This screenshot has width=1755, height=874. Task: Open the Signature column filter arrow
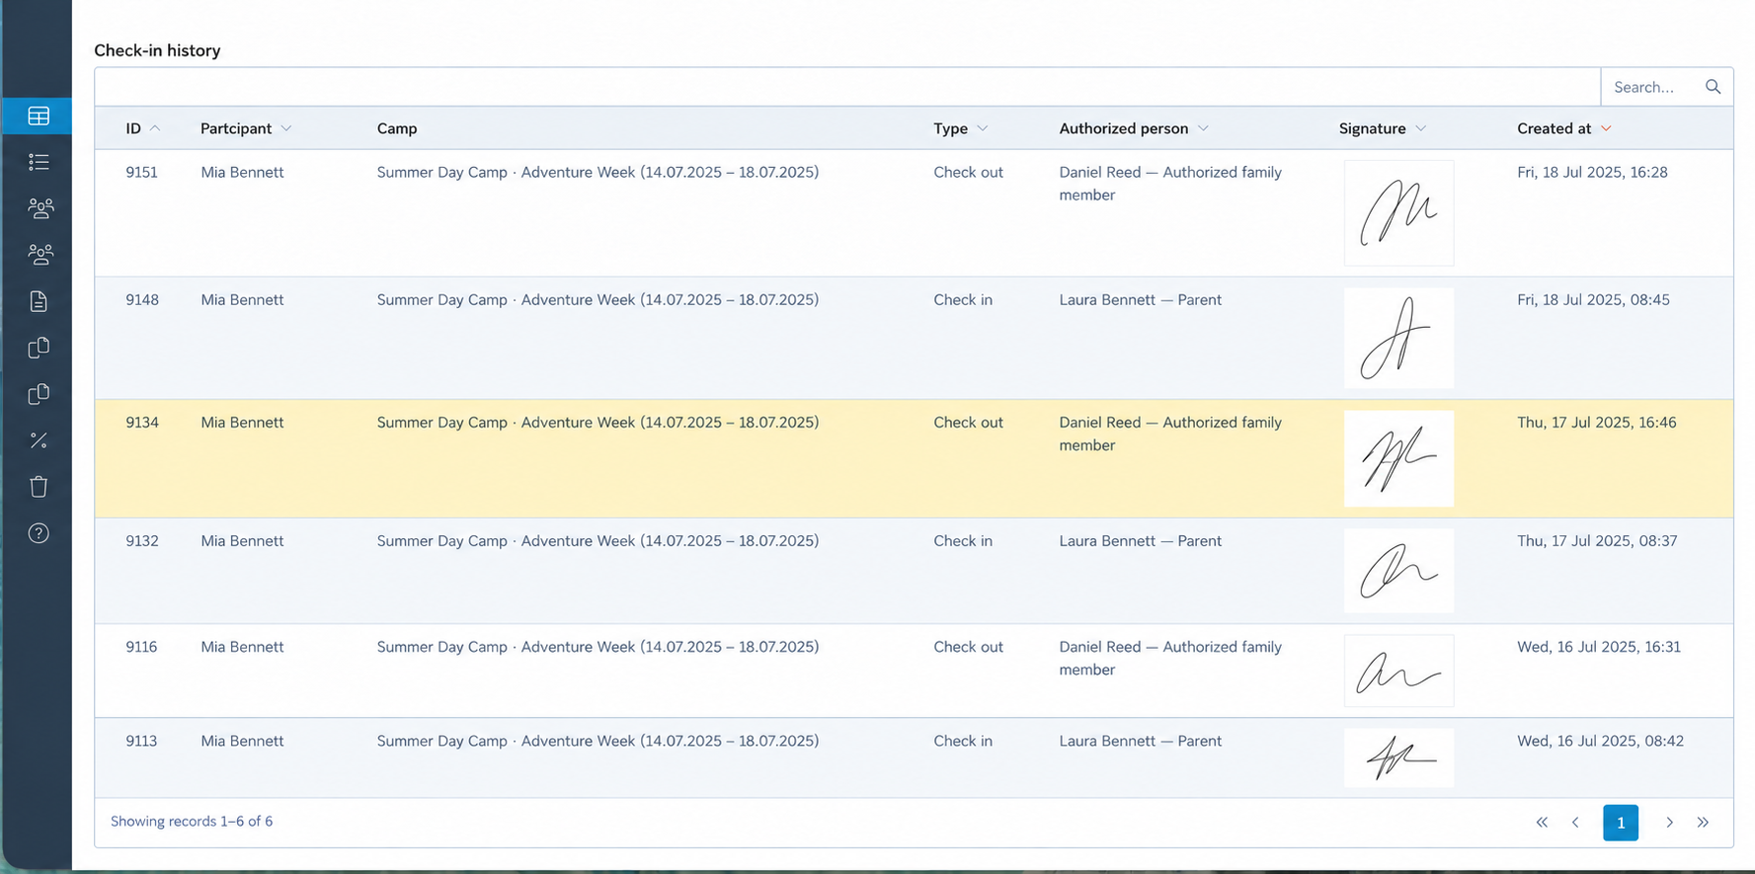point(1420,128)
